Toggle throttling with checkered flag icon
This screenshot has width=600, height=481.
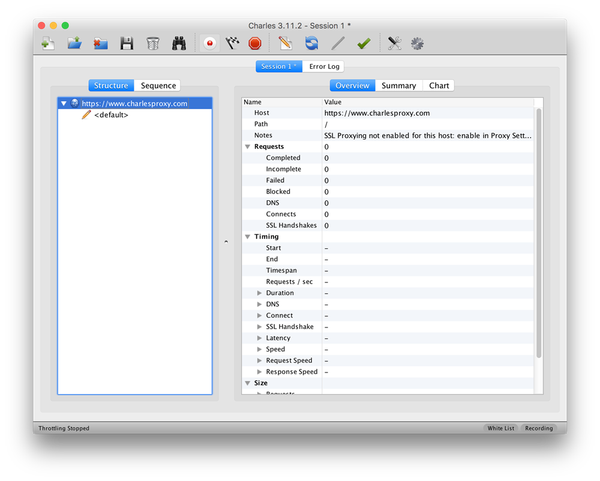coord(232,43)
